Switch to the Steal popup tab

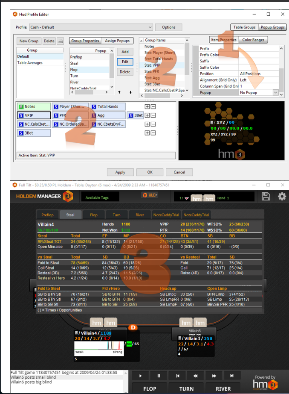click(70, 215)
